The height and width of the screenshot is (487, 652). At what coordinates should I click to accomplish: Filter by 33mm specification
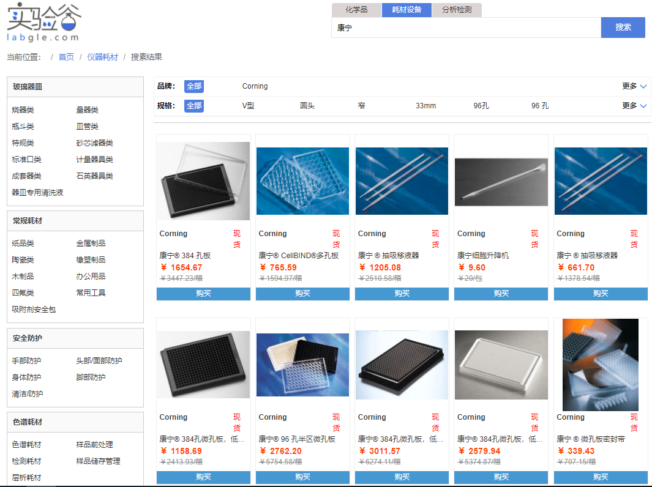point(426,106)
